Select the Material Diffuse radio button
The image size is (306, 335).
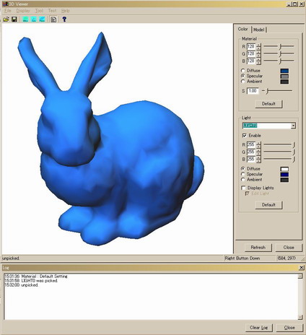[x=242, y=71]
